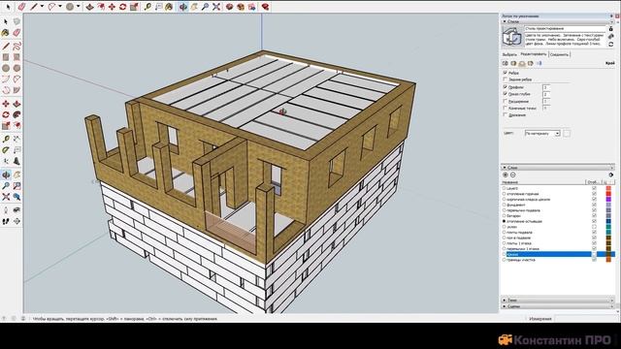Collapse the Стили panel header

click(x=558, y=21)
